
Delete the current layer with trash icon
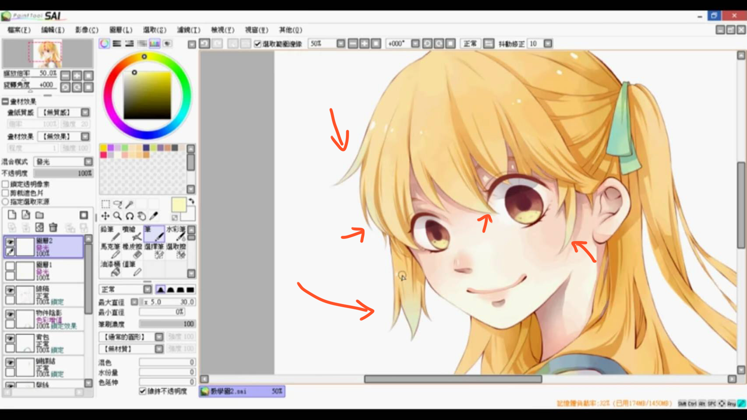53,227
